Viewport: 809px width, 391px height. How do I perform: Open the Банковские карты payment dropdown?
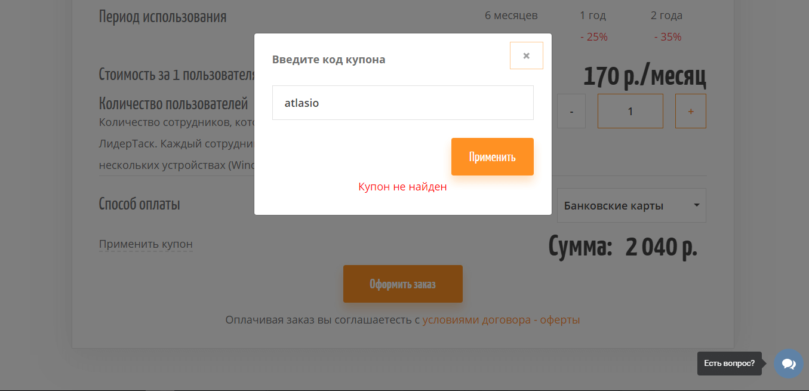pos(631,206)
